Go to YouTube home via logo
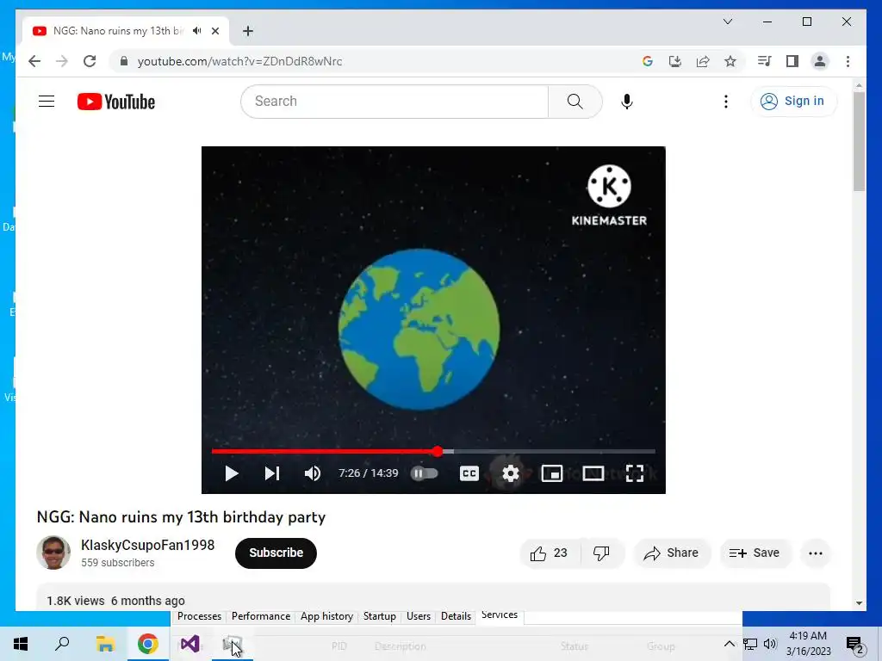This screenshot has width=882, height=661. tap(116, 102)
